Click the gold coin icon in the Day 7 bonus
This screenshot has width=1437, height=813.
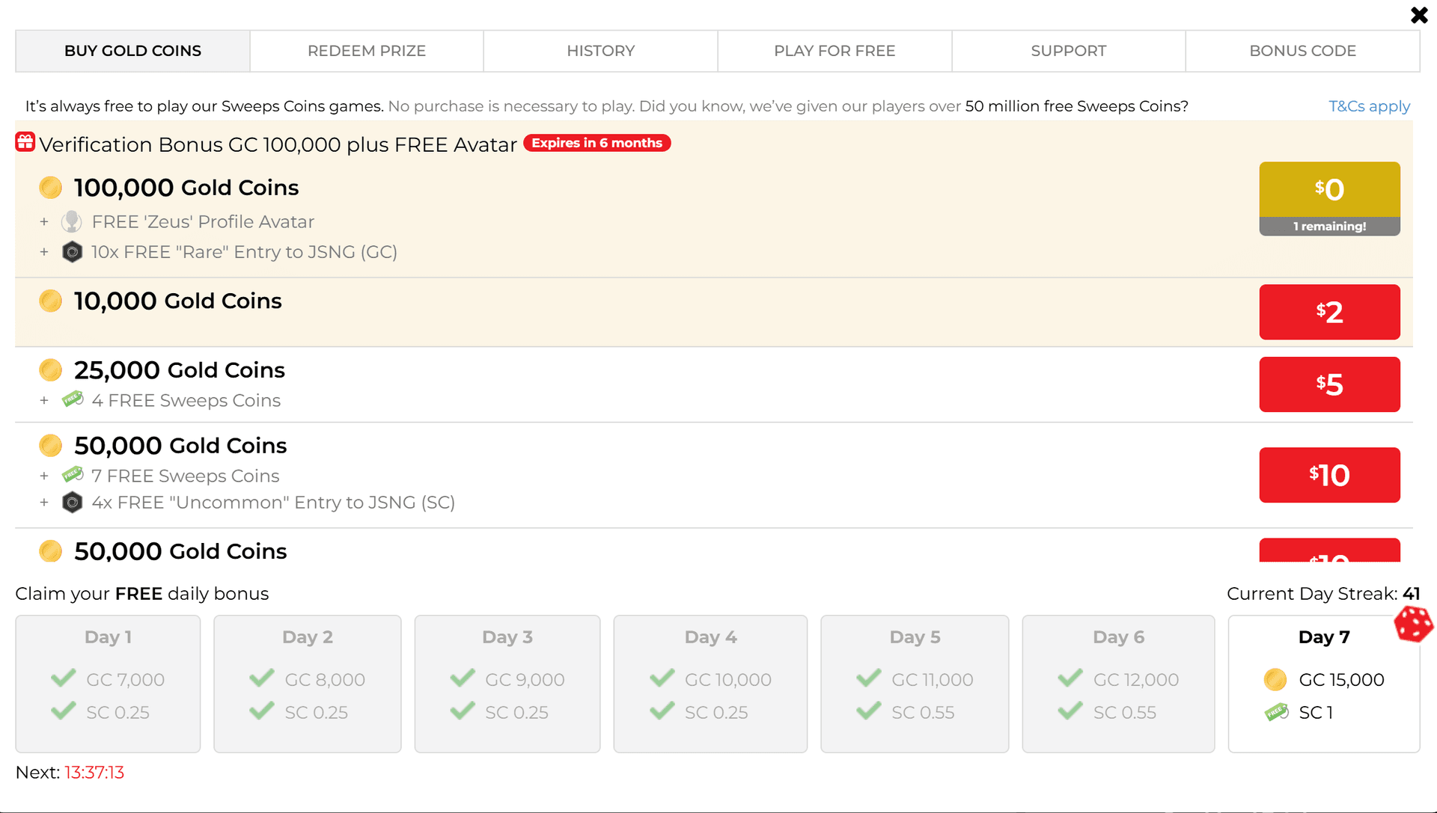click(1275, 680)
